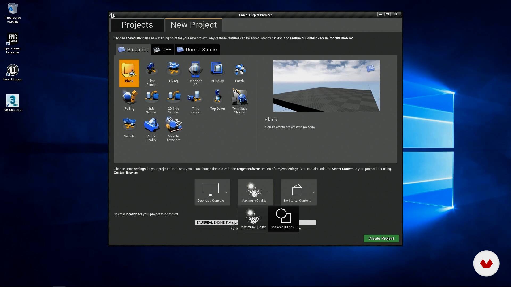This screenshot has height=287, width=511.
Task: Click the Blank template preview image
Action: pos(326,86)
